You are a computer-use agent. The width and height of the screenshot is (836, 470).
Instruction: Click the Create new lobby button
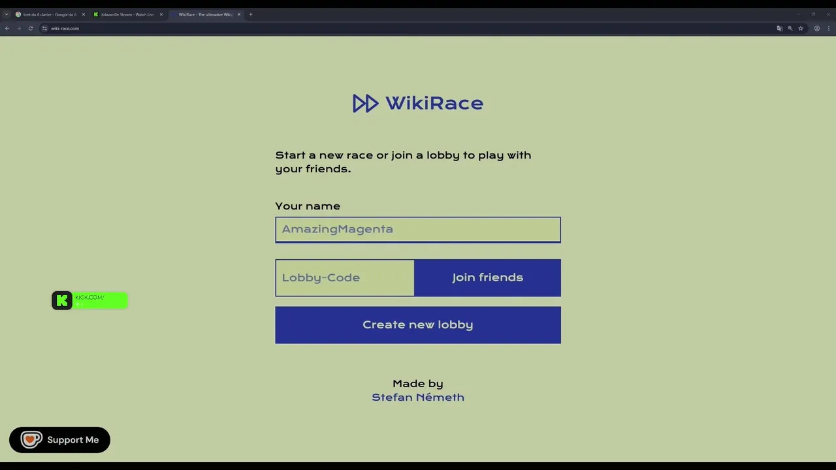click(x=418, y=325)
